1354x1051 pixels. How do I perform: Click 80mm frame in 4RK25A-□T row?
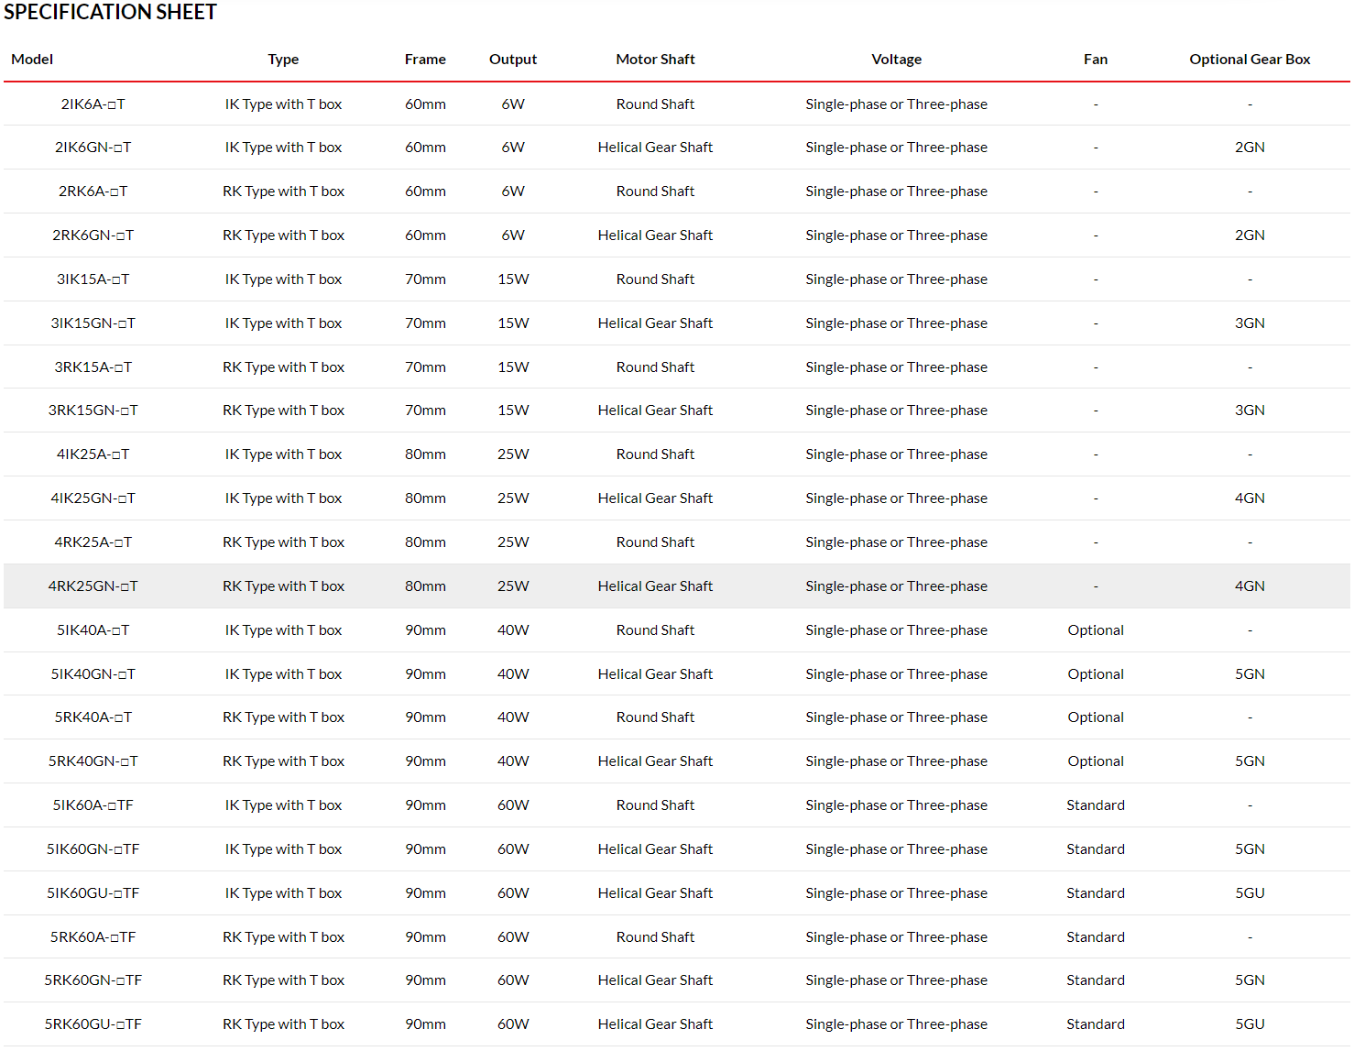point(425,542)
